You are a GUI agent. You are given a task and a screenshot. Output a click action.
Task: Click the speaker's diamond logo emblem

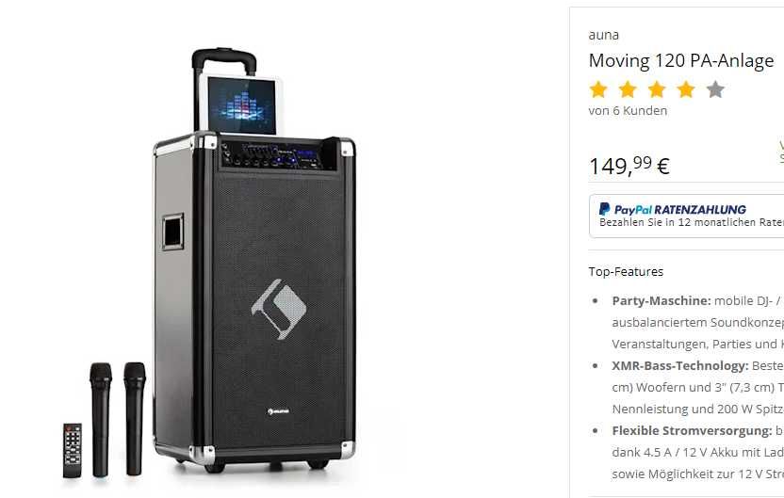tap(279, 309)
